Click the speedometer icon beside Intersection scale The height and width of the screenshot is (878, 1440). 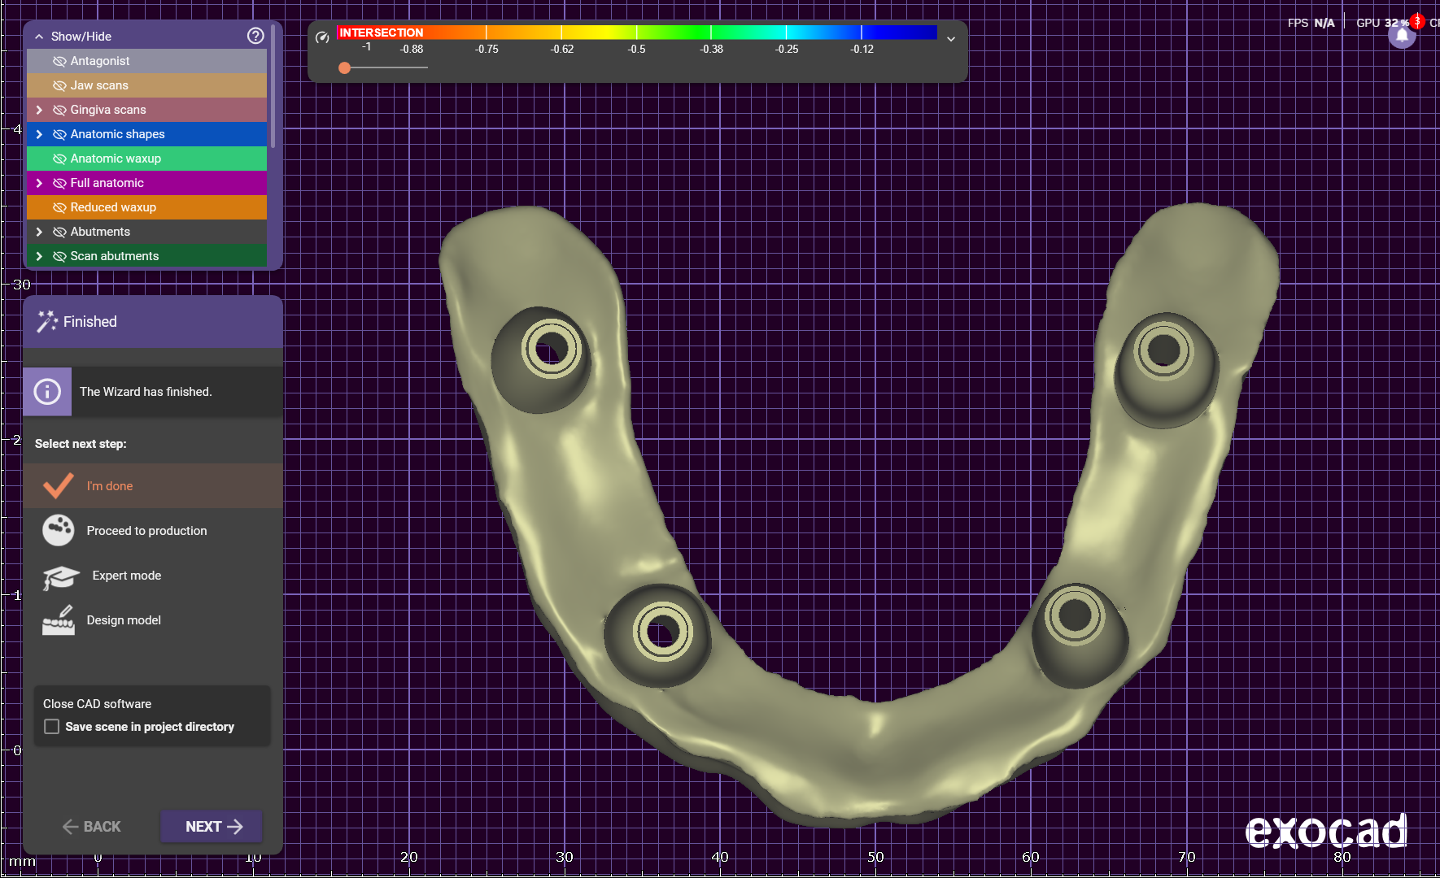(x=322, y=37)
